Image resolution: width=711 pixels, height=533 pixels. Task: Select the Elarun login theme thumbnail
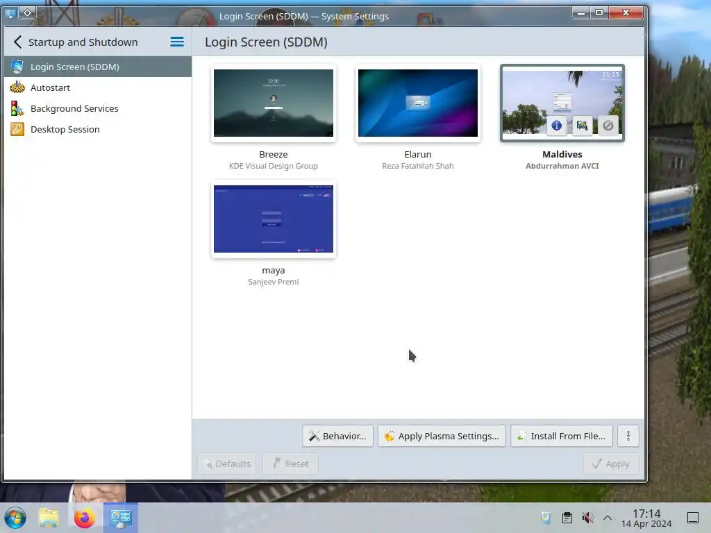pyautogui.click(x=417, y=103)
